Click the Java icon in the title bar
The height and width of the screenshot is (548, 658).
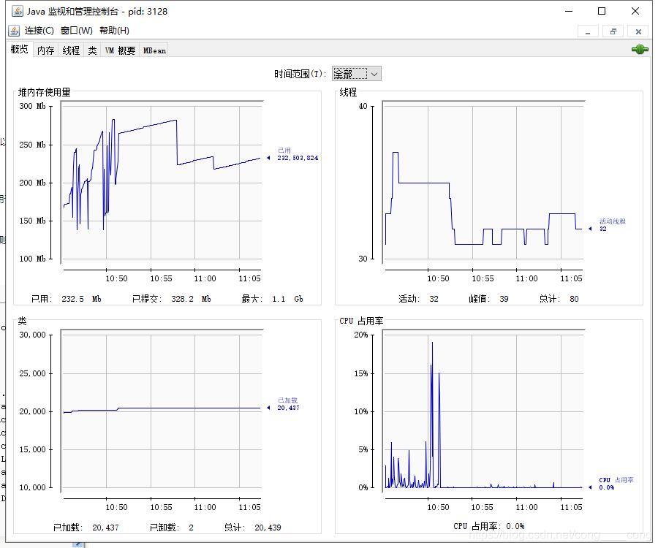coord(18,11)
